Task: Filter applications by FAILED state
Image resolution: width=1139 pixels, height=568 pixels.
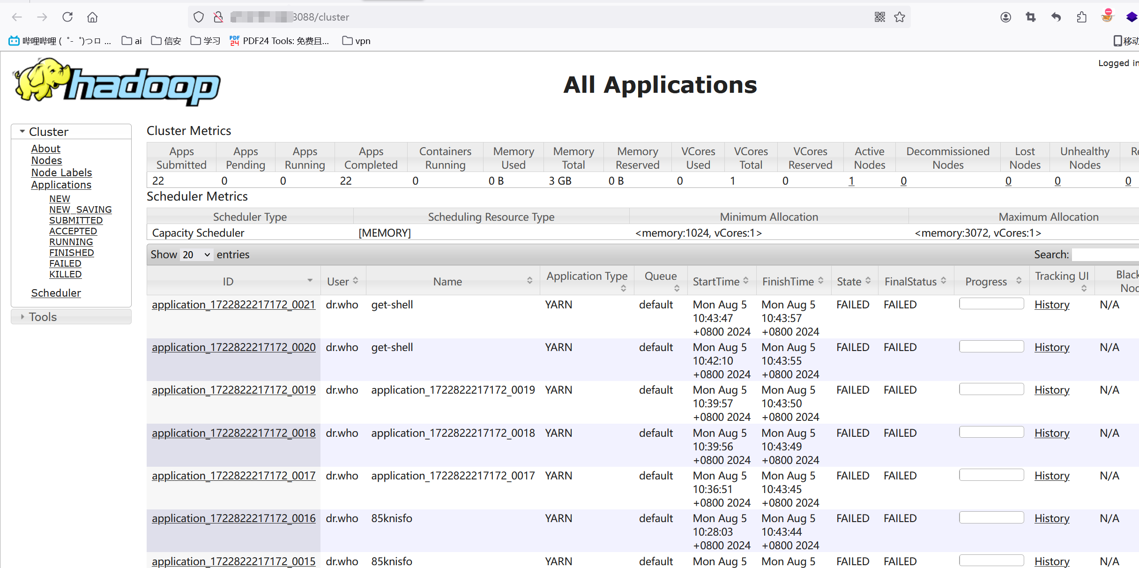Action: [65, 263]
